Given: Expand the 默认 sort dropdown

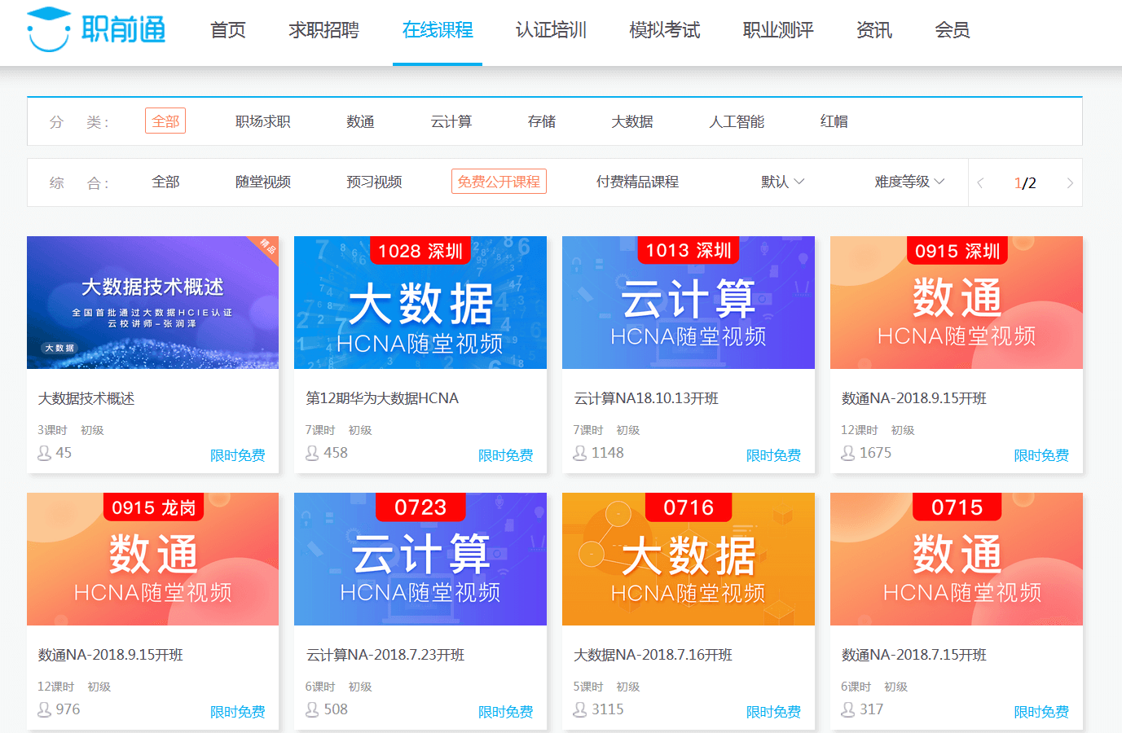Looking at the screenshot, I should (x=782, y=182).
